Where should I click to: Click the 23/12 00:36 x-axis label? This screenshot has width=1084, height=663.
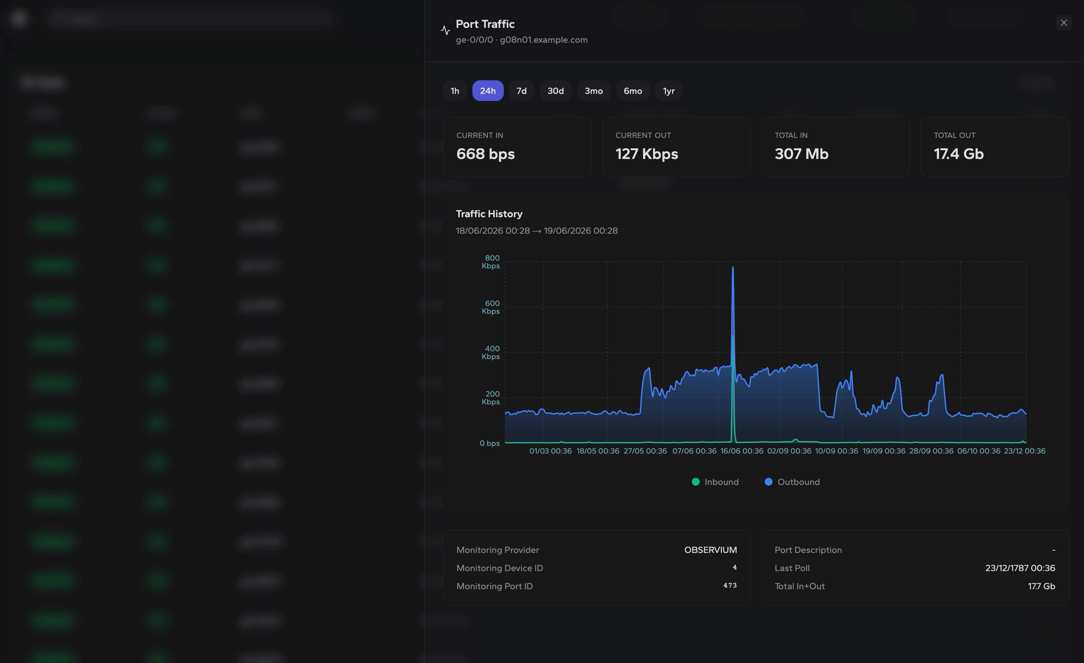click(1024, 451)
